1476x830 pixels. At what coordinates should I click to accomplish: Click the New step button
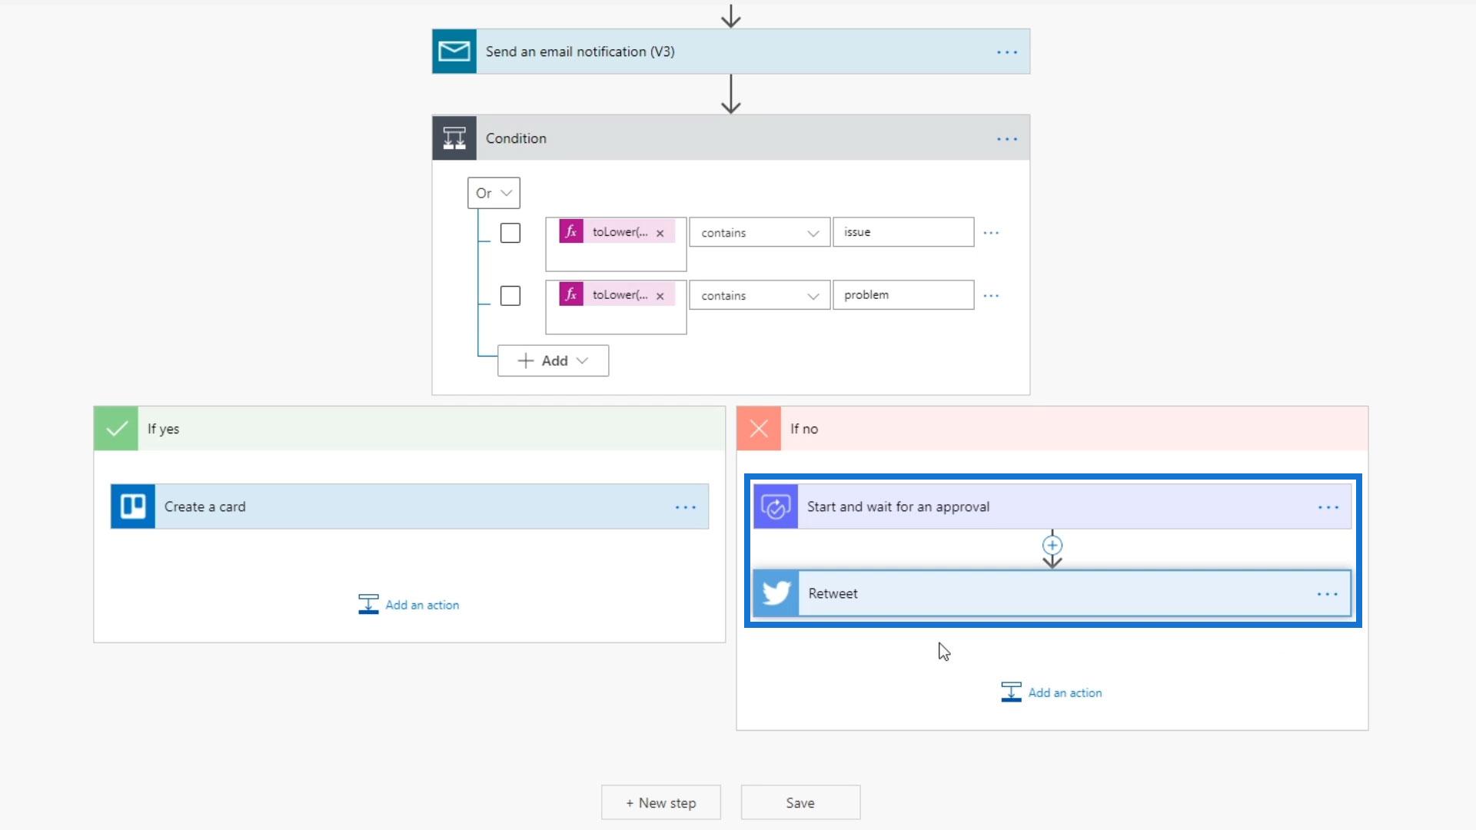[x=660, y=802]
